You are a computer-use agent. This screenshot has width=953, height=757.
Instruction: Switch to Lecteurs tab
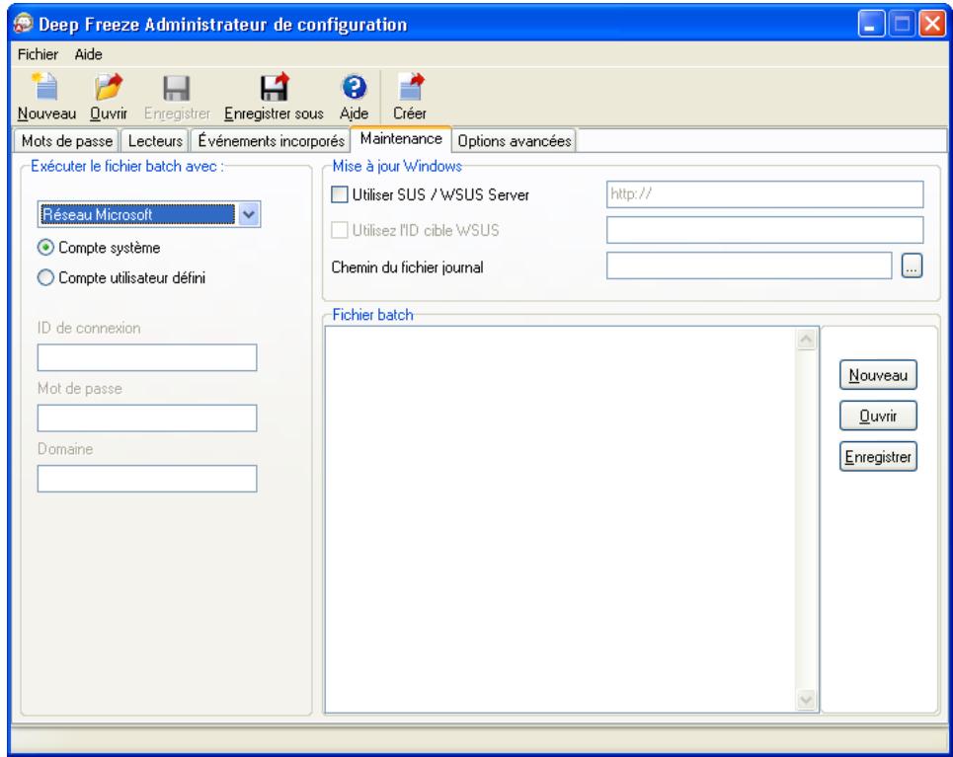click(x=155, y=141)
